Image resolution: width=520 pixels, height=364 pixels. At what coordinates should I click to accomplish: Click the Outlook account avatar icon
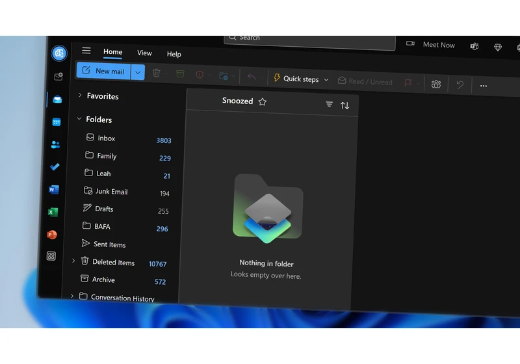tap(59, 53)
